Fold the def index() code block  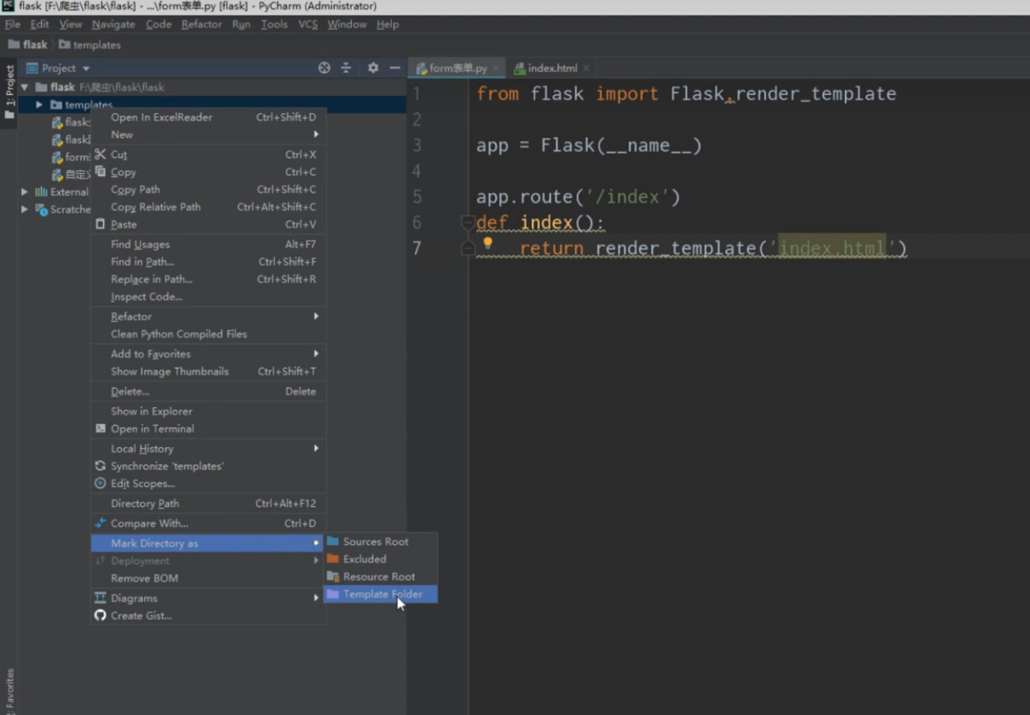click(468, 222)
